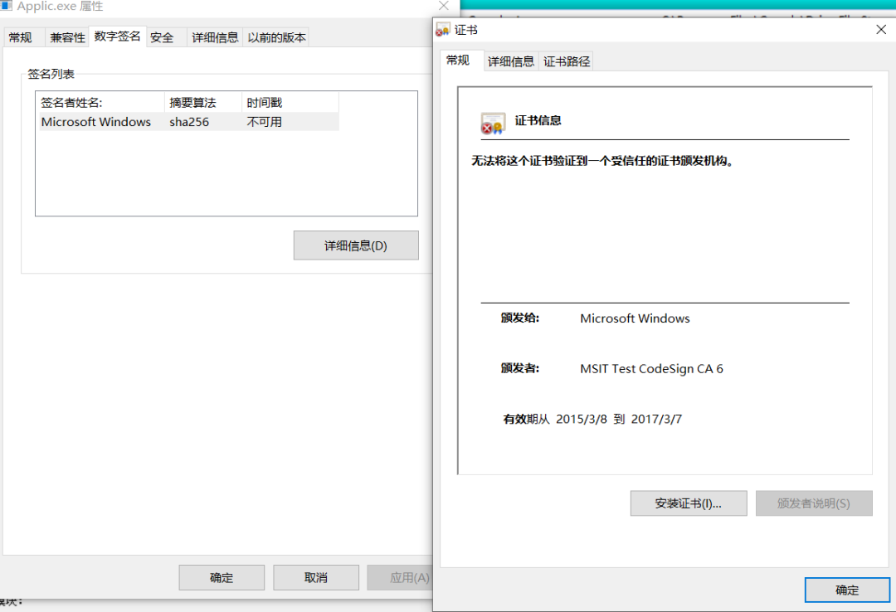Click the 颁发给 label

[520, 318]
